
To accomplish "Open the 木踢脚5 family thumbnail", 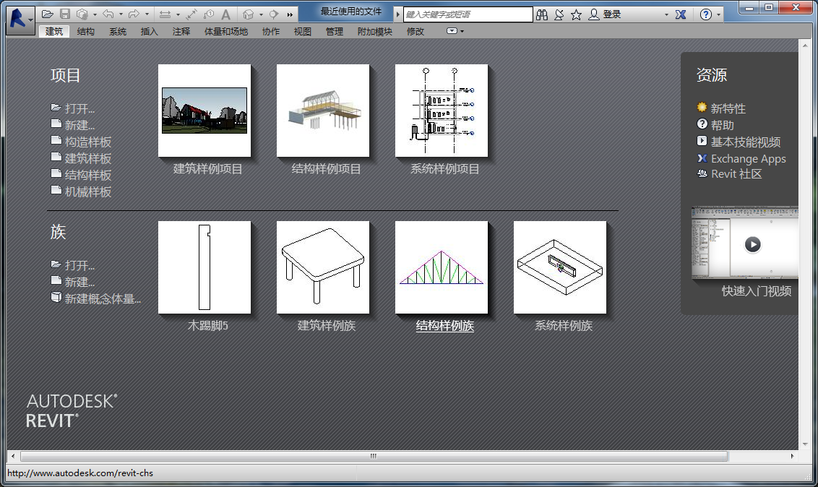I will [x=204, y=267].
